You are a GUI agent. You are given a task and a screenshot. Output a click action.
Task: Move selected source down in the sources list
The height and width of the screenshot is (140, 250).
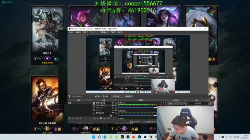pos(109,118)
